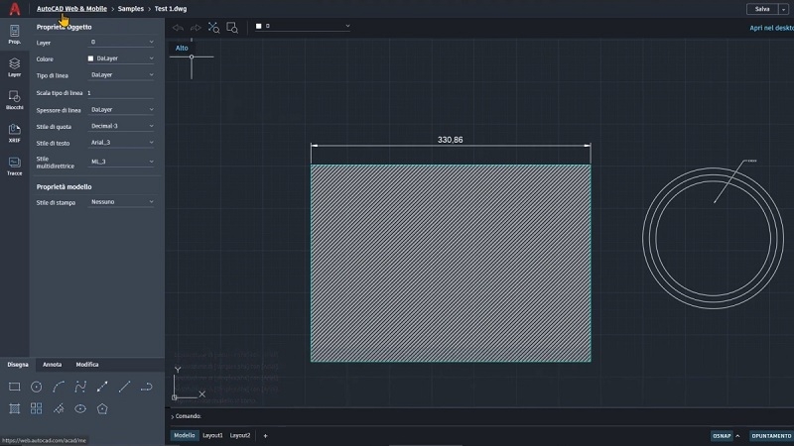Open the Stile multidirettrice dropdown
Screen dimensions: 794x446
pyautogui.click(x=121, y=162)
